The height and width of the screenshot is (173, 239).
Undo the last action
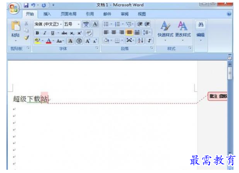coord(33,5)
